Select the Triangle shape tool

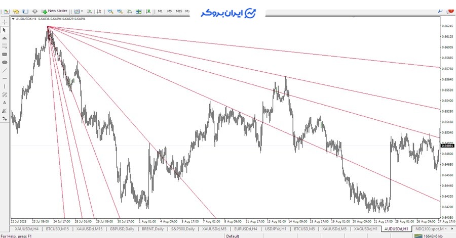click(5, 38)
